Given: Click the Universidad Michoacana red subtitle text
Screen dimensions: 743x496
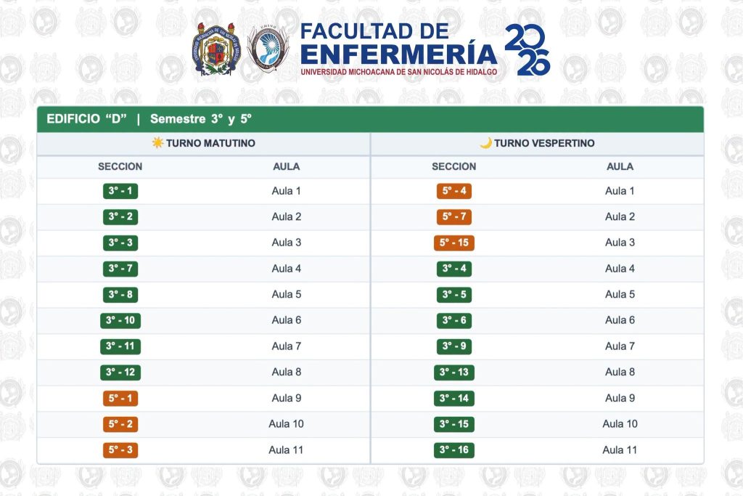Looking at the screenshot, I should point(399,72).
